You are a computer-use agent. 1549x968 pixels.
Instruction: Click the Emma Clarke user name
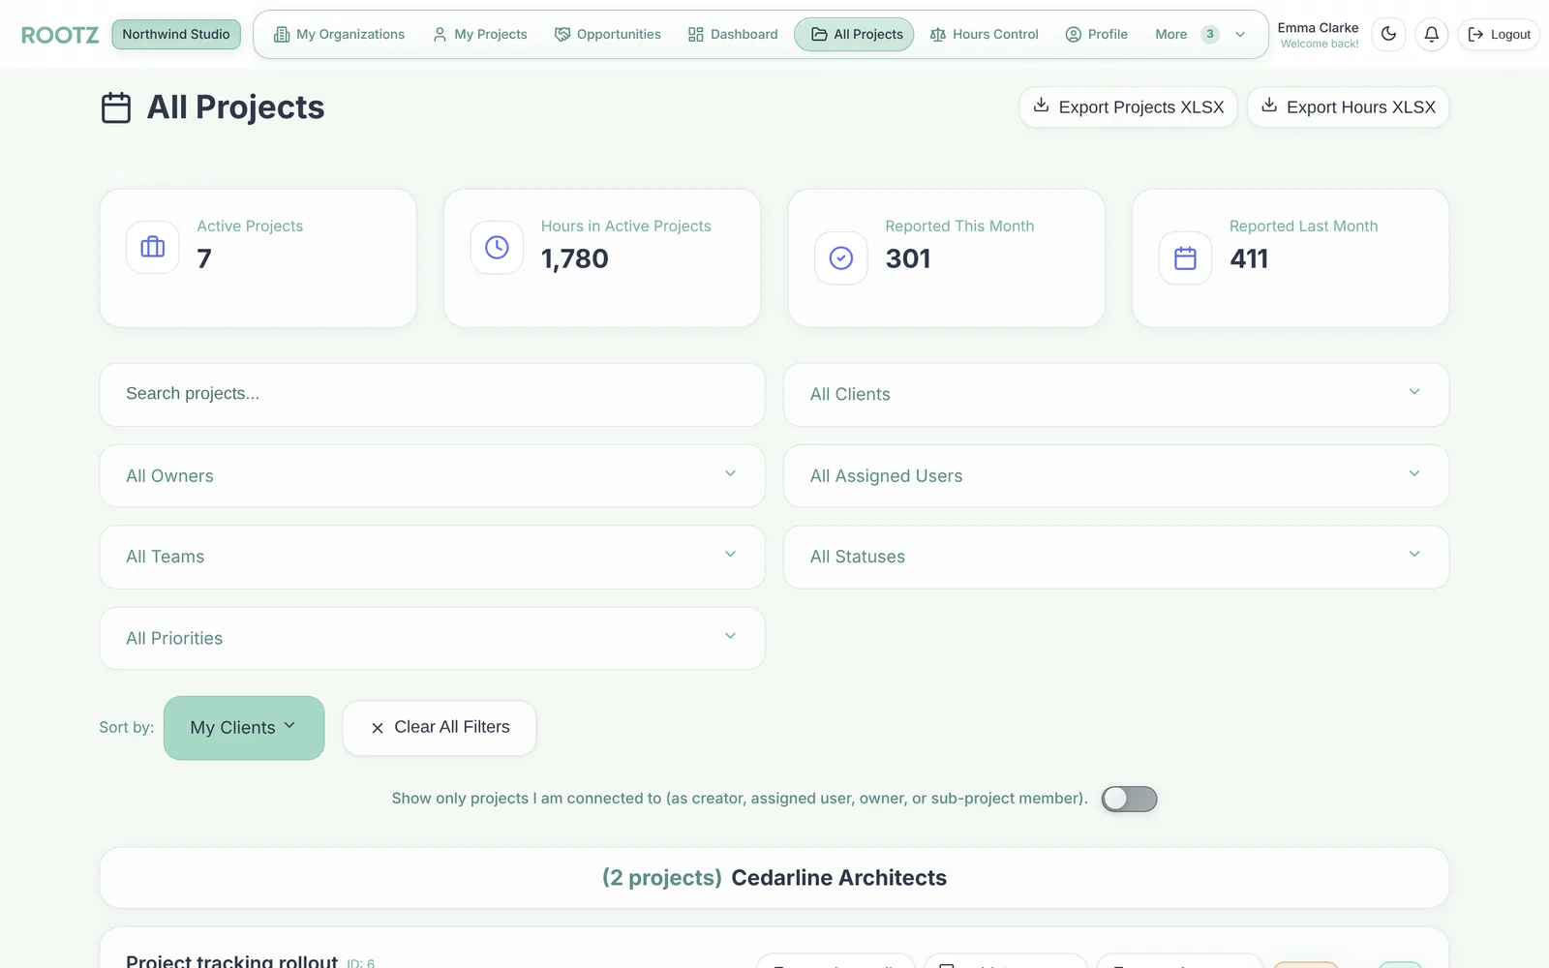coord(1318,27)
